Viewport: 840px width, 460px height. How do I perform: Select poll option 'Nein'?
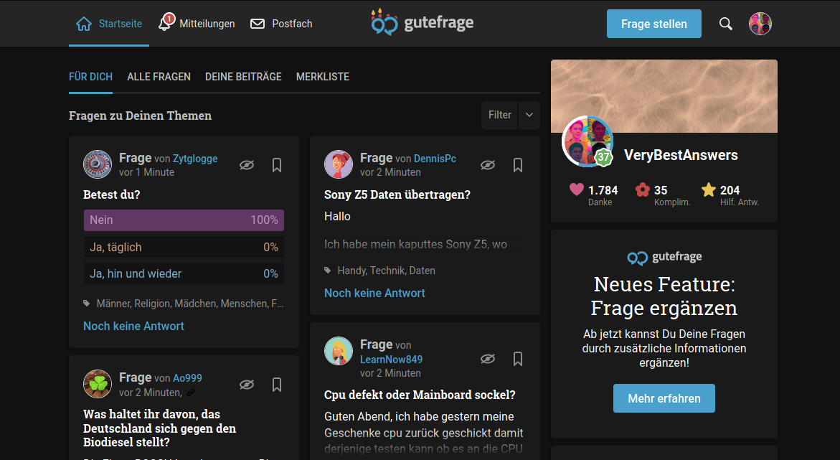(x=184, y=220)
